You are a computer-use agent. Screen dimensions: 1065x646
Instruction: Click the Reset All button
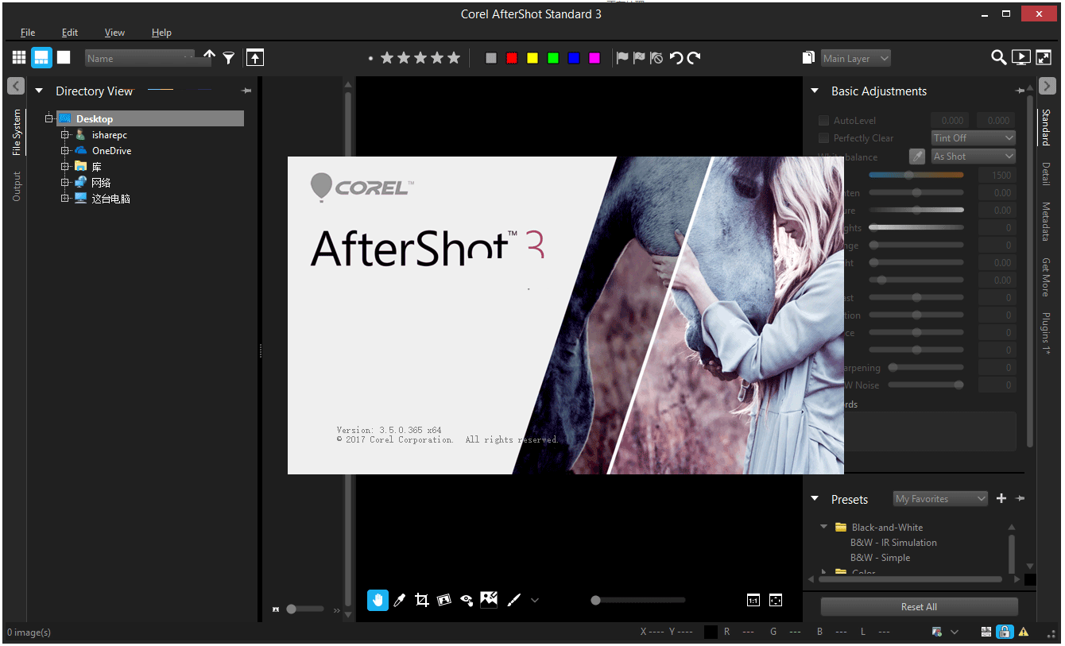919,607
